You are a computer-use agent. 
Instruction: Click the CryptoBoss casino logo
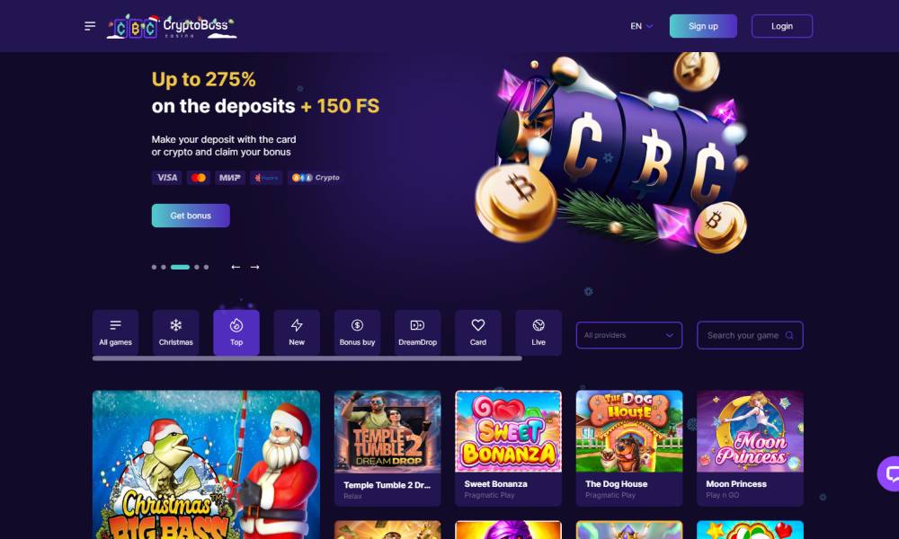pos(172,26)
